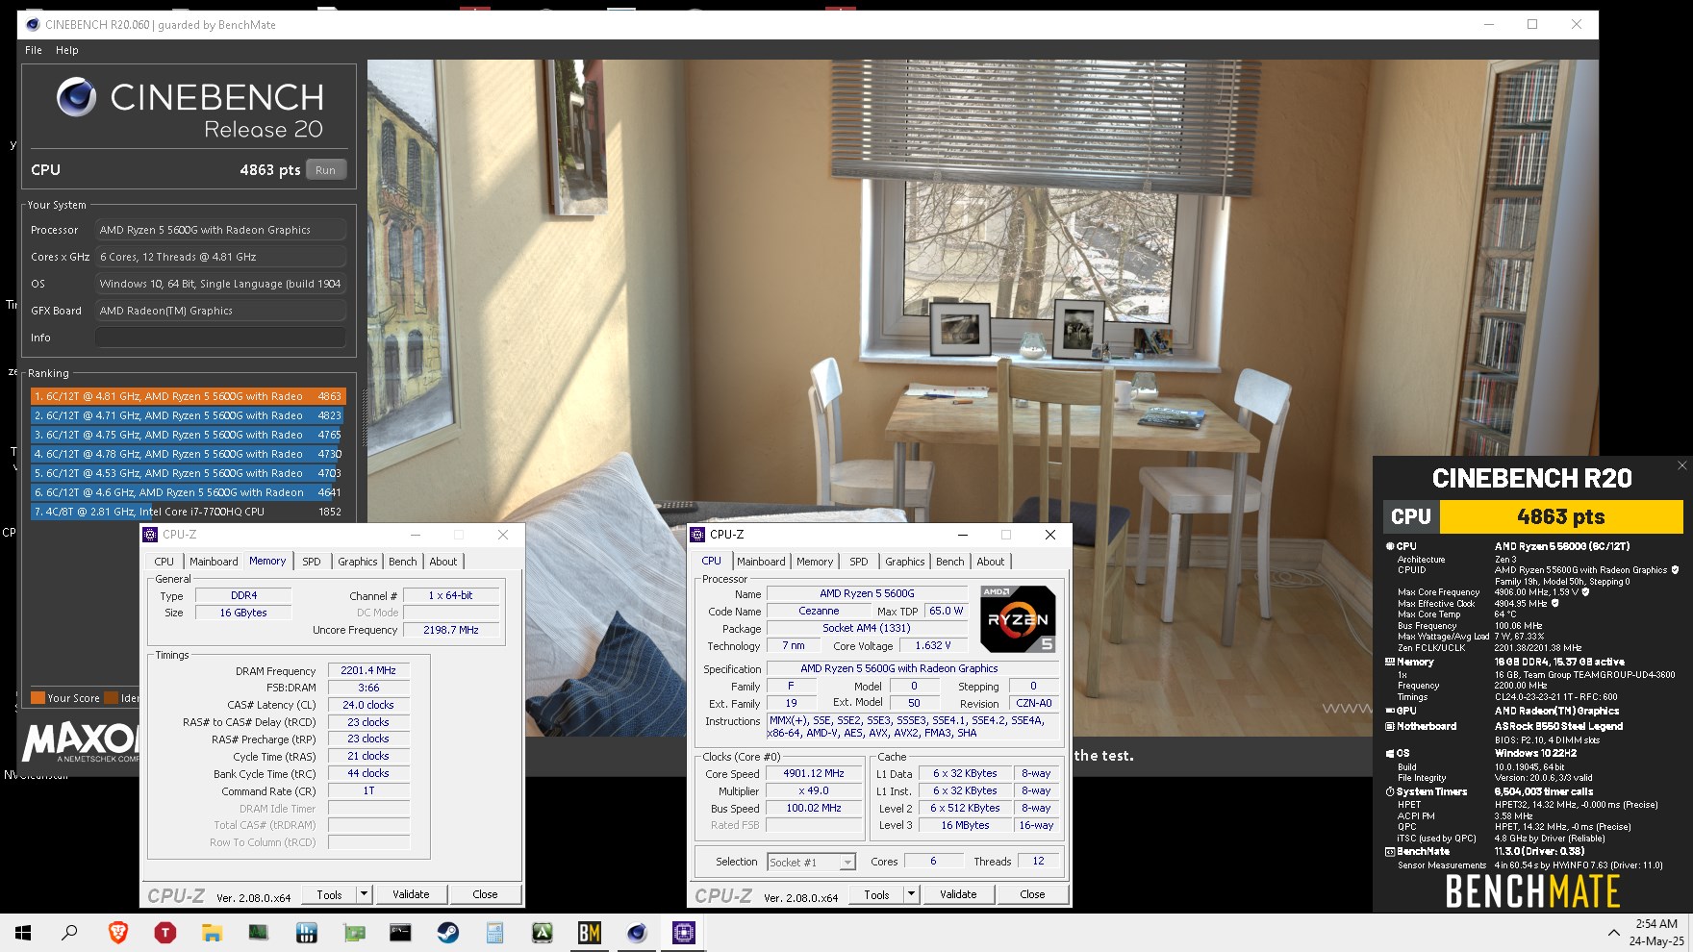Select ranking row 4 scoring 4730

coord(188,454)
